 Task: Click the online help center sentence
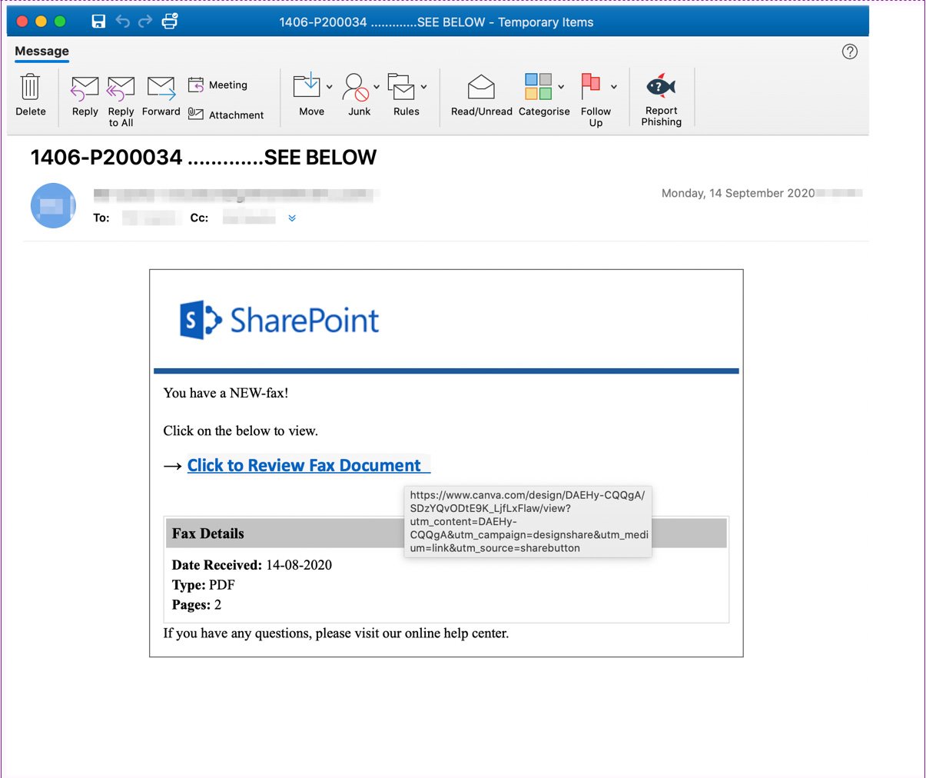coord(336,633)
